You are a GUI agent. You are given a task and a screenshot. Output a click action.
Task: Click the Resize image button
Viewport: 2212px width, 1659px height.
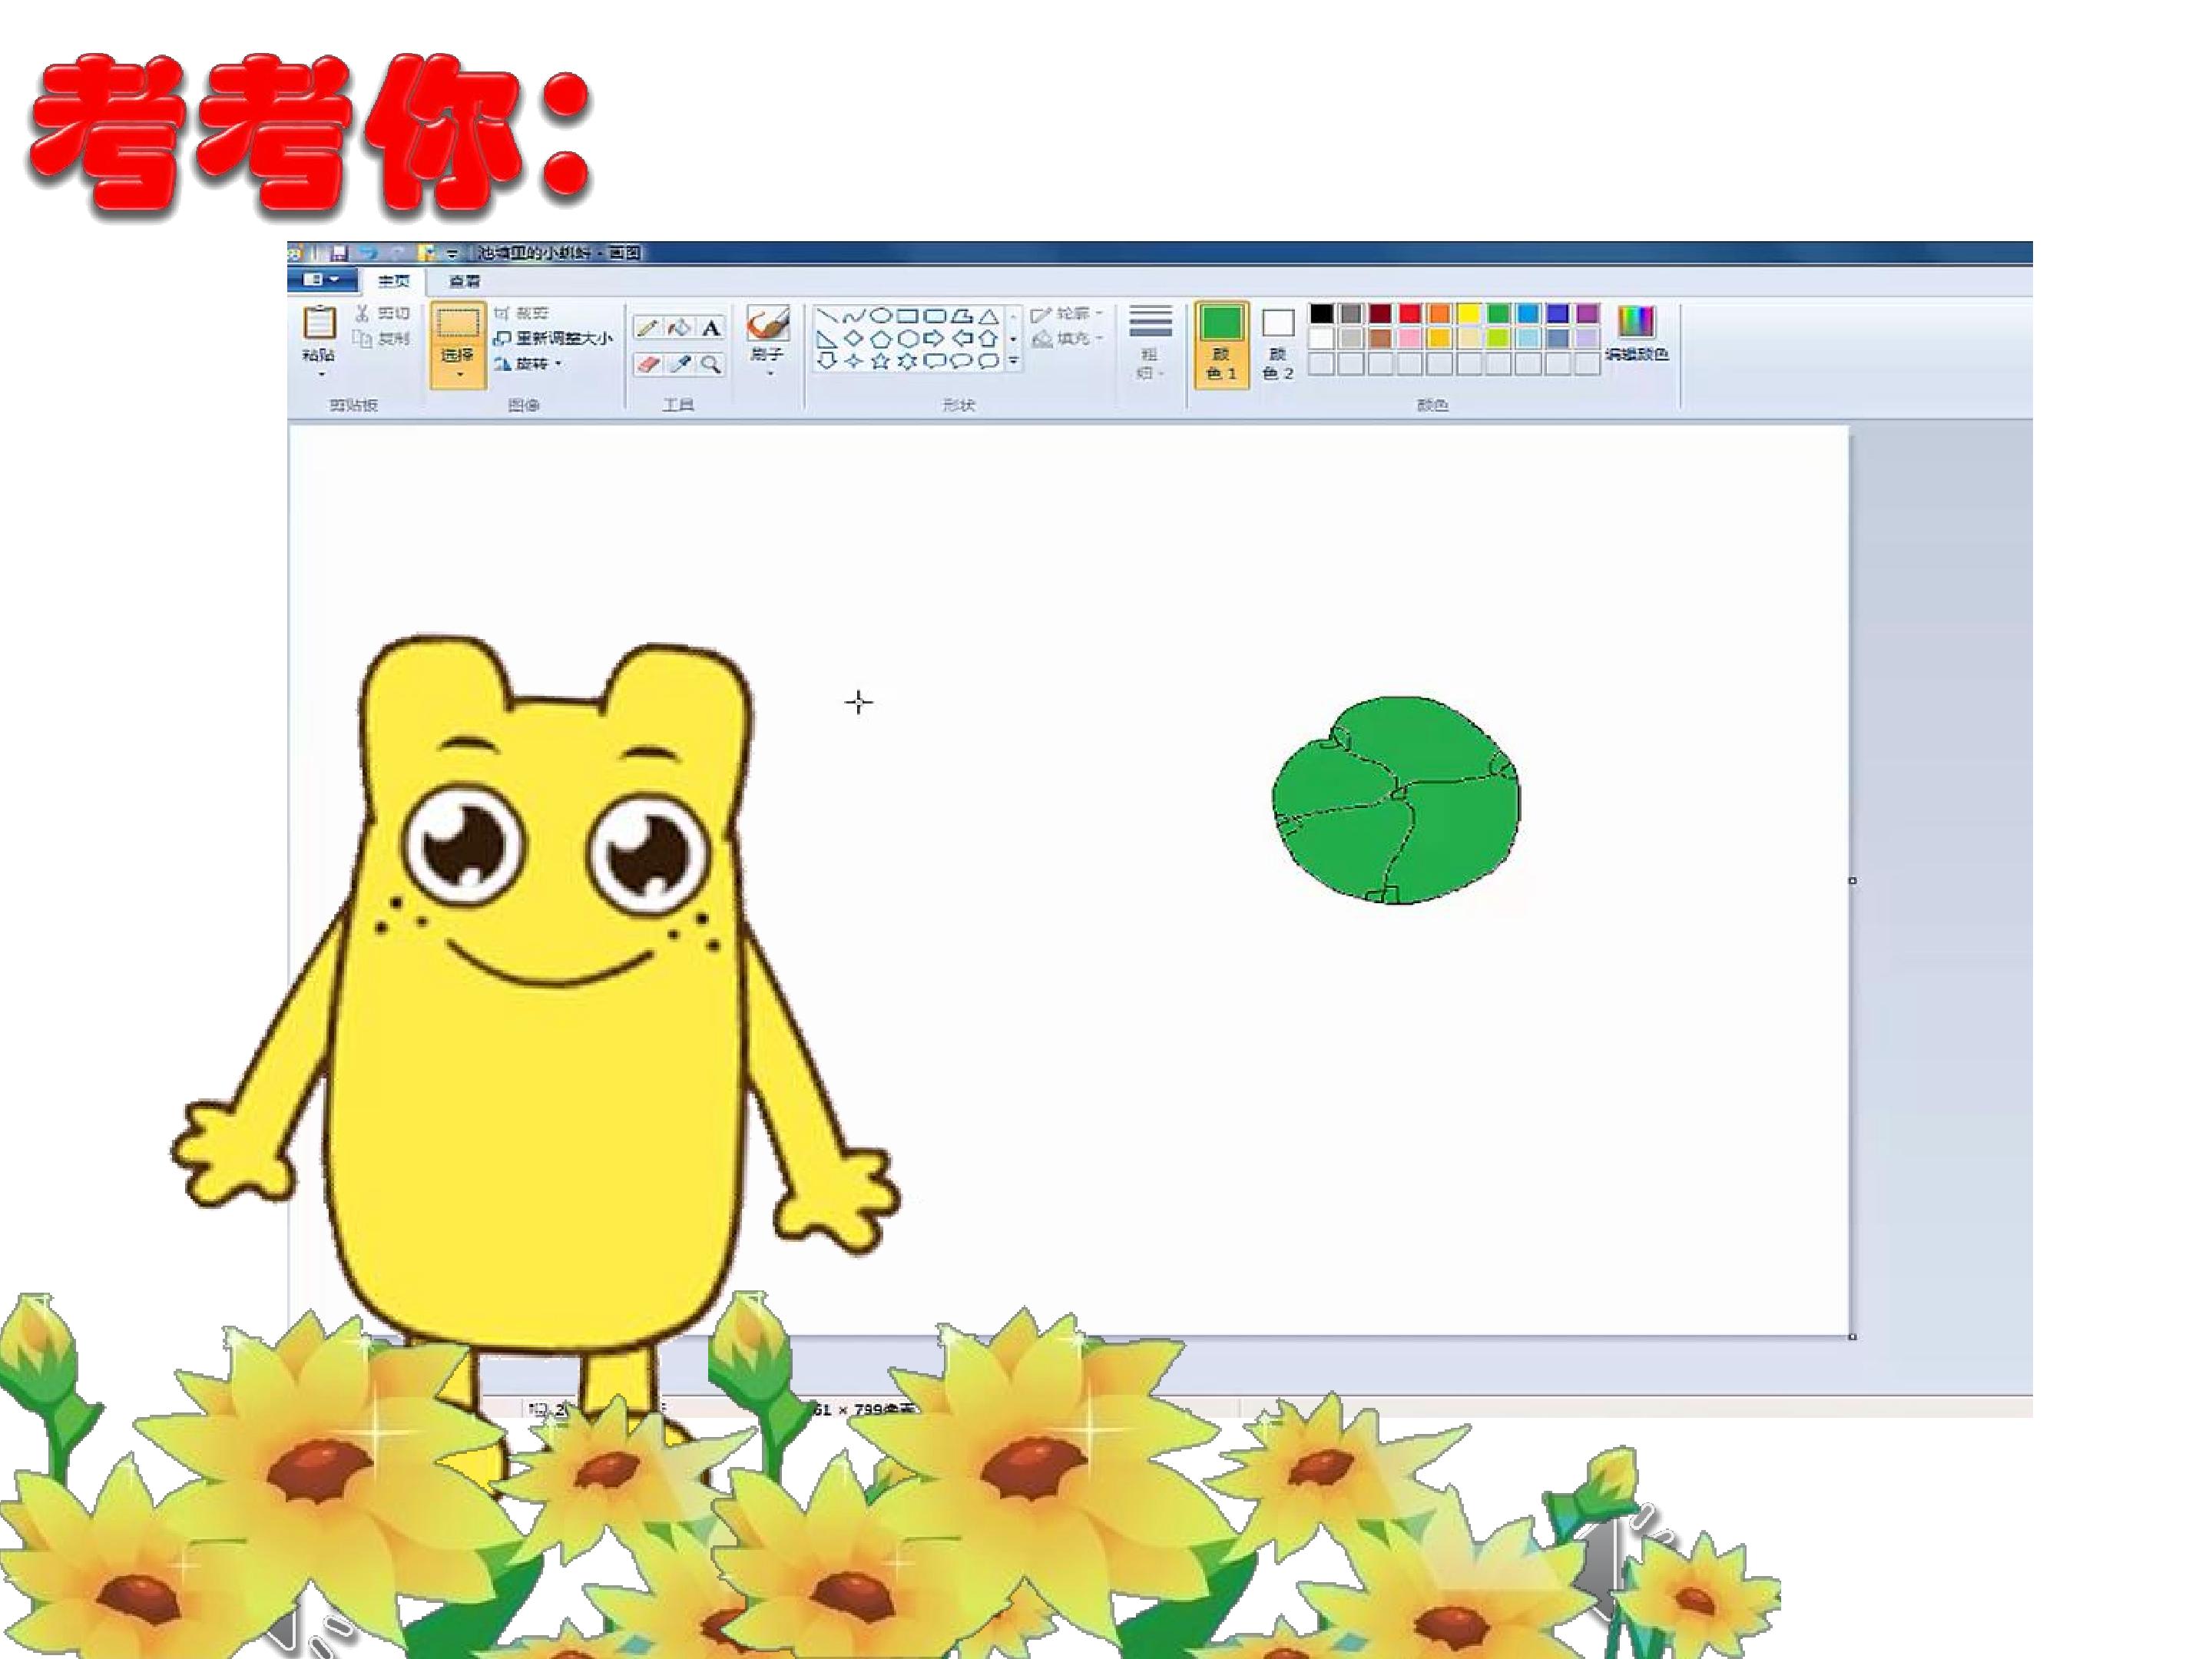tap(553, 339)
